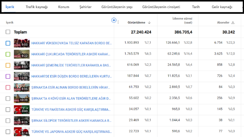
Task: Toggle orange checkbox for HAKKARİ ŞEMDİNLİDE video
Action: (x=8, y=65)
